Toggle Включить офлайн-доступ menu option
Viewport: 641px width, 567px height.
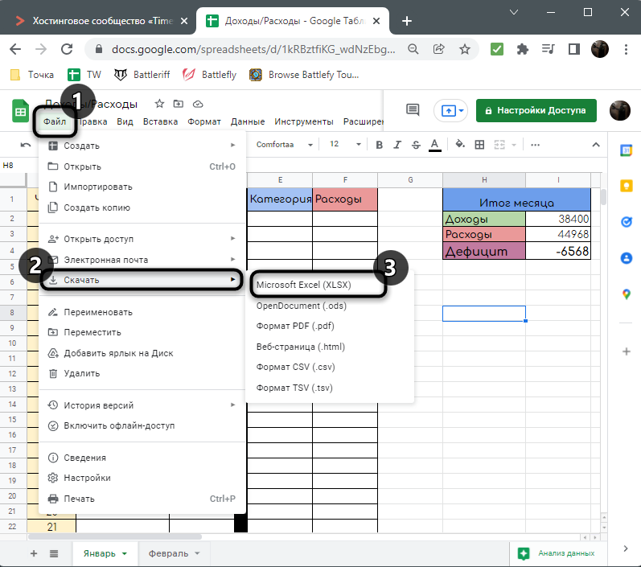[119, 425]
